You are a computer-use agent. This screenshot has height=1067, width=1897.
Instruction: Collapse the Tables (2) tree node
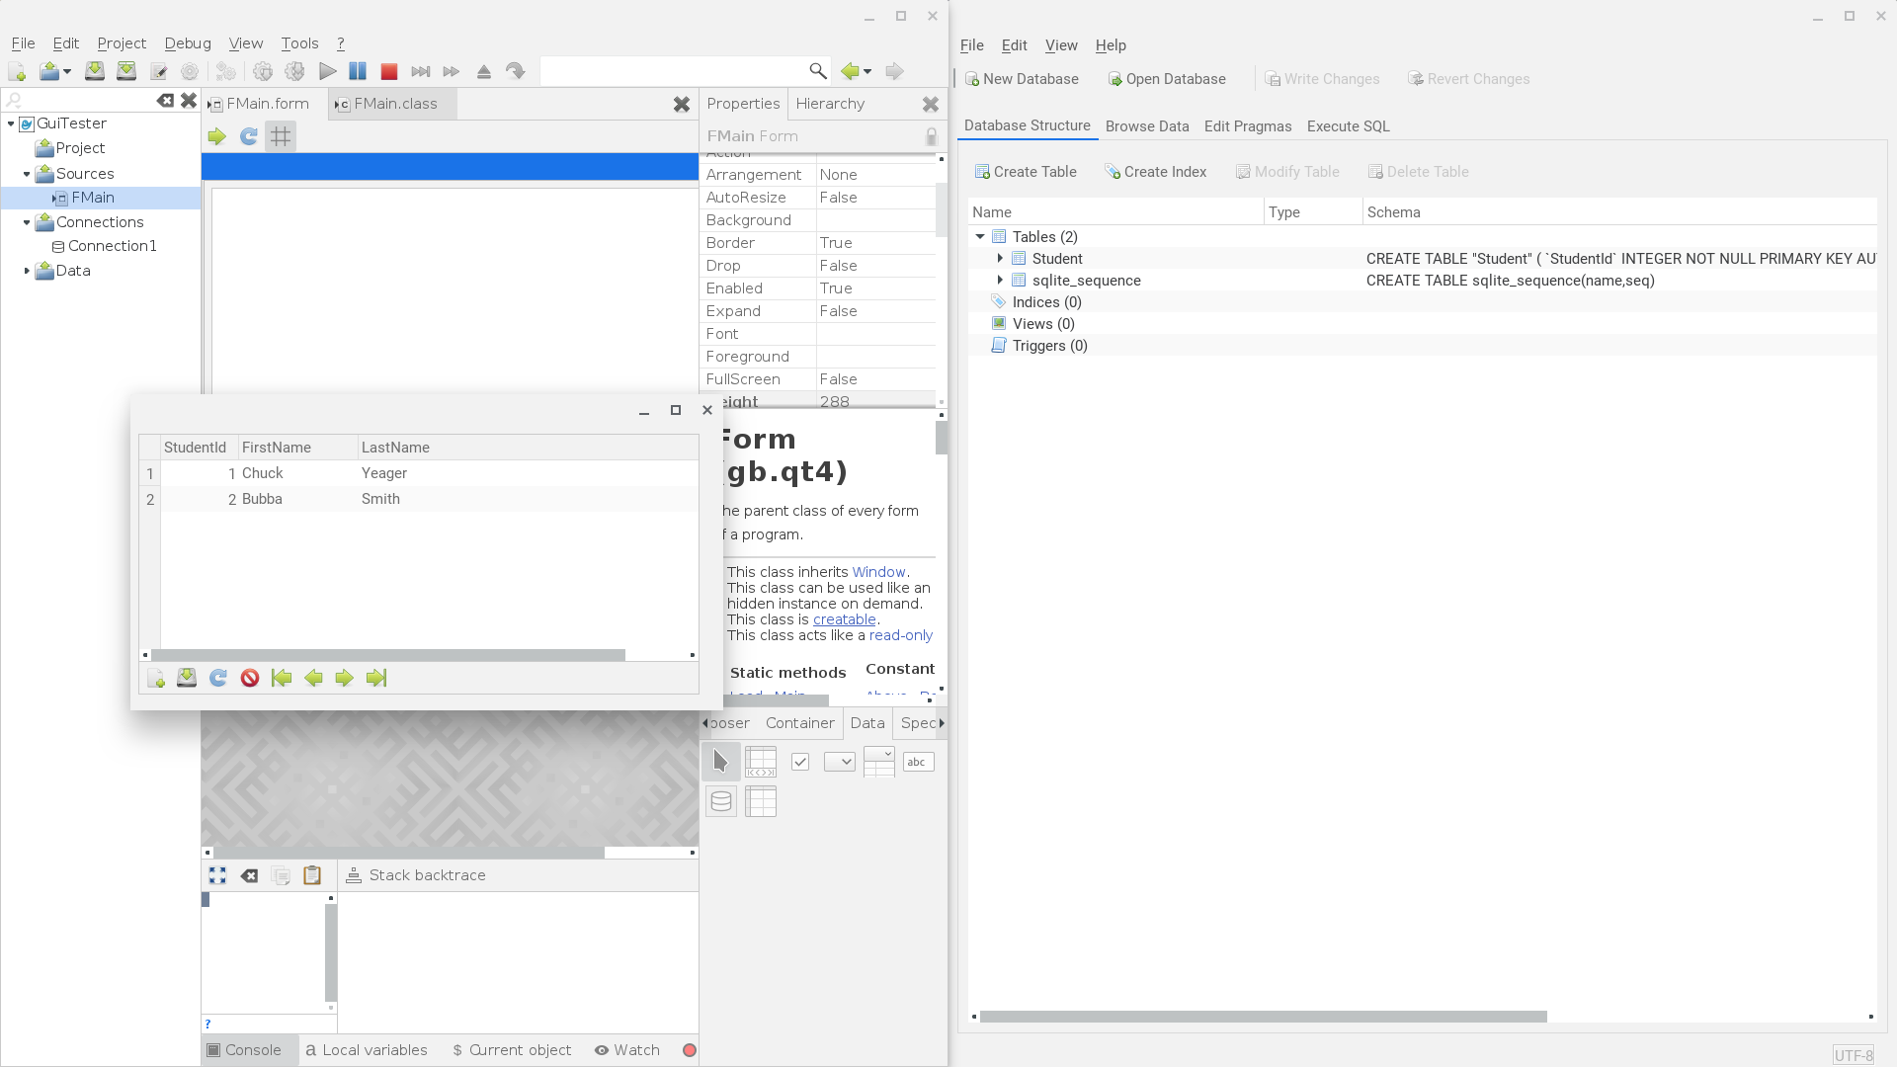click(x=980, y=237)
